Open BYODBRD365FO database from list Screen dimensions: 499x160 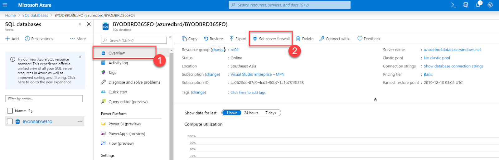[37, 122]
